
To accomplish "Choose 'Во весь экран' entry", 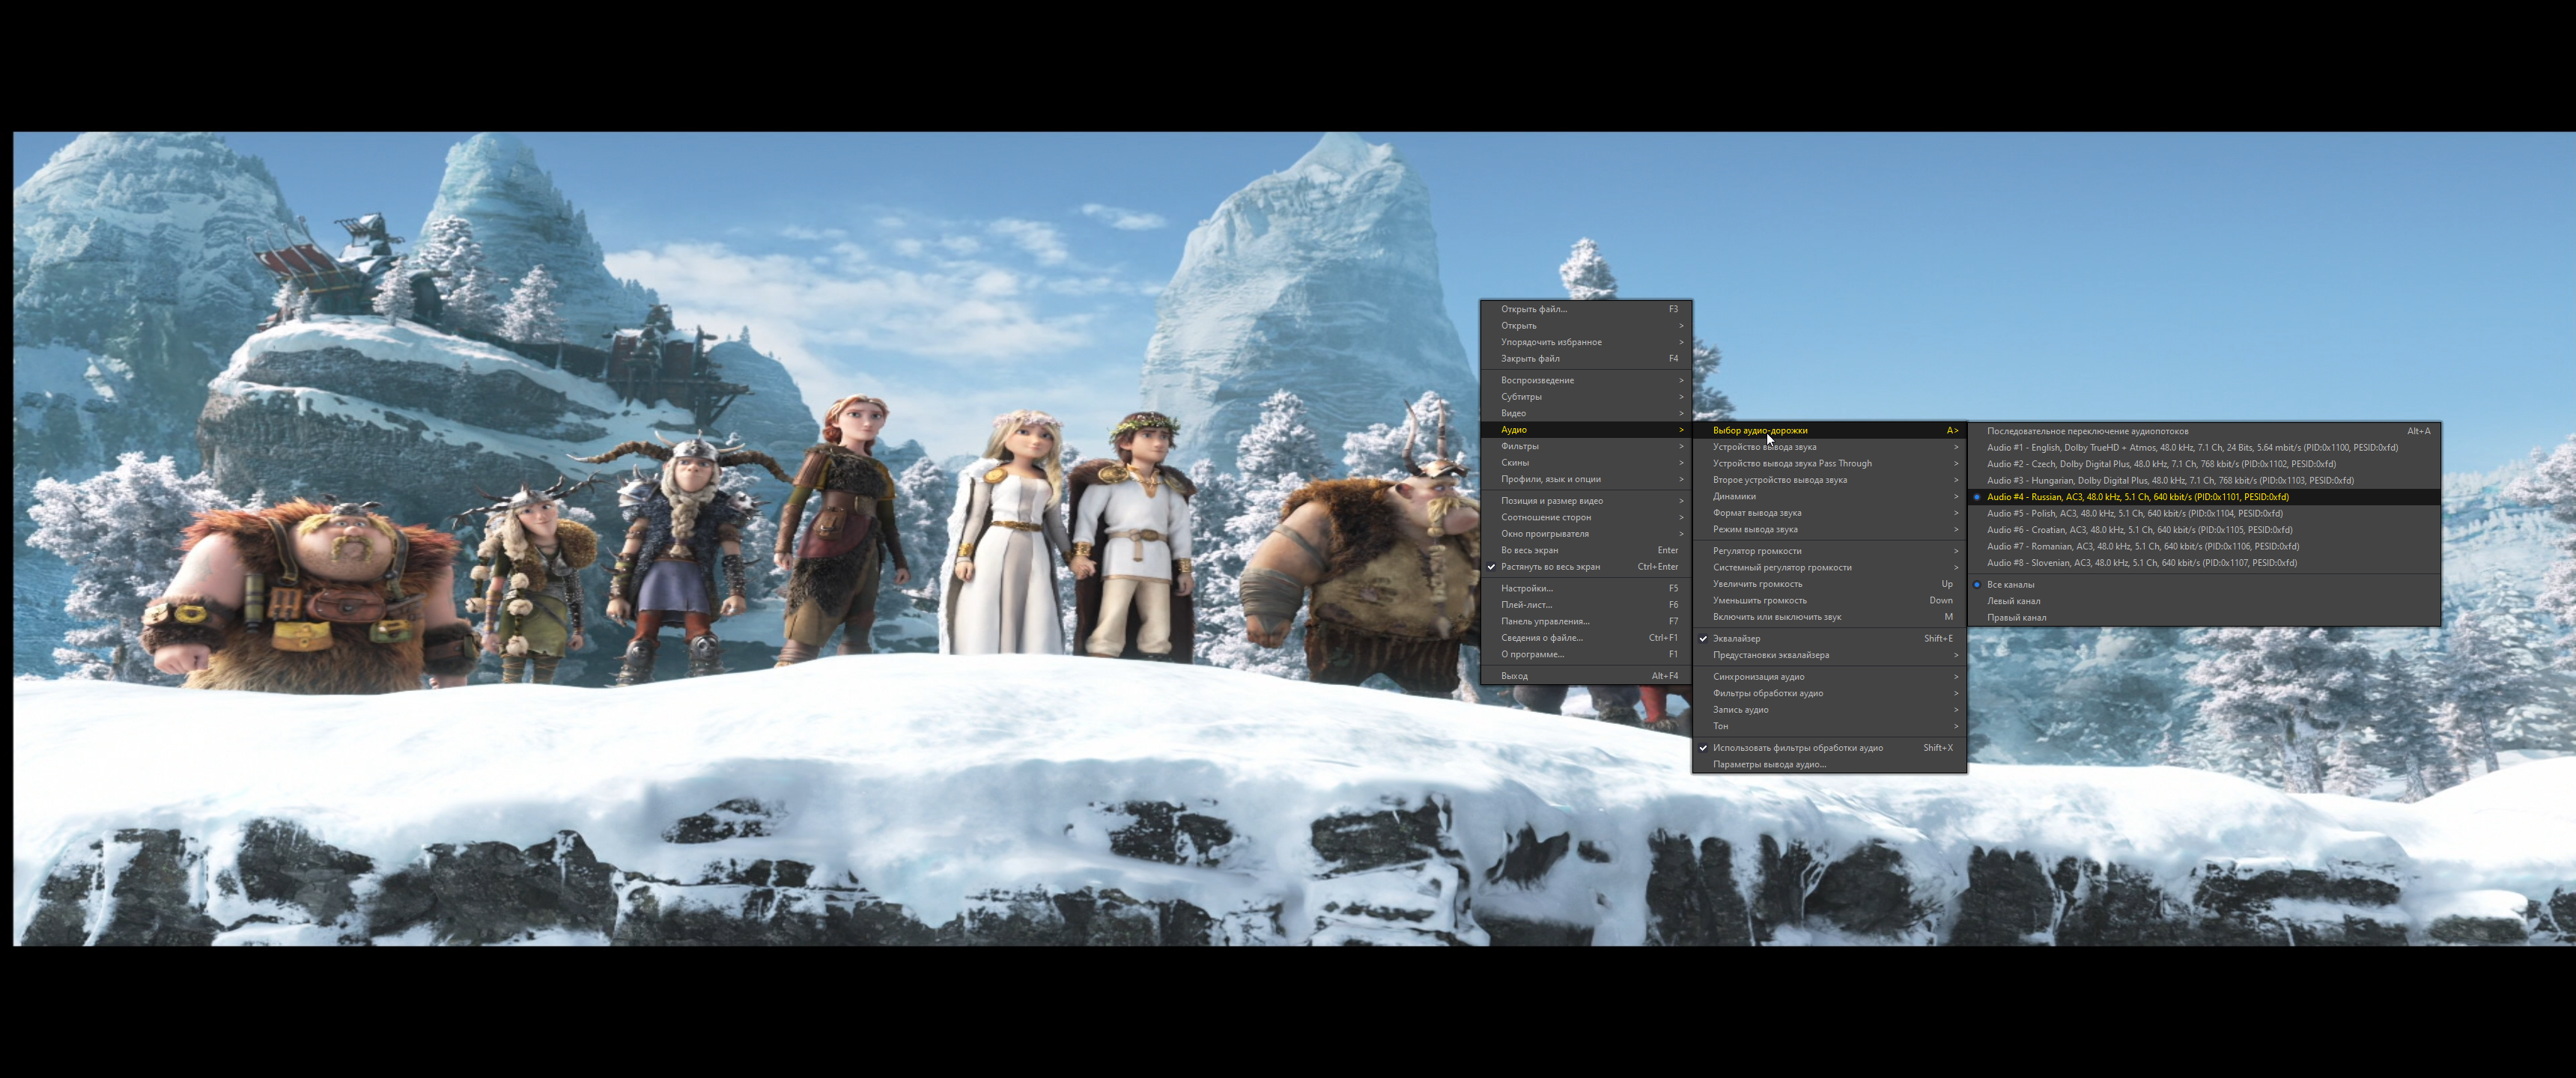I will [x=1586, y=550].
